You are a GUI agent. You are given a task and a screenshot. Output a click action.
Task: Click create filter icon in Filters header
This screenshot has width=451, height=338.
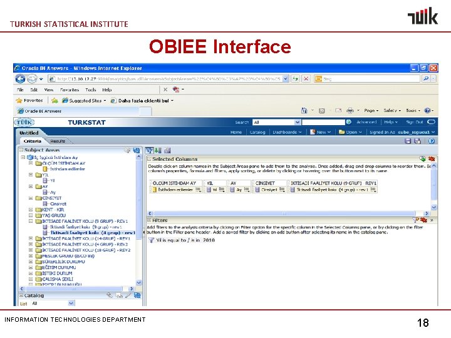pos(415,220)
